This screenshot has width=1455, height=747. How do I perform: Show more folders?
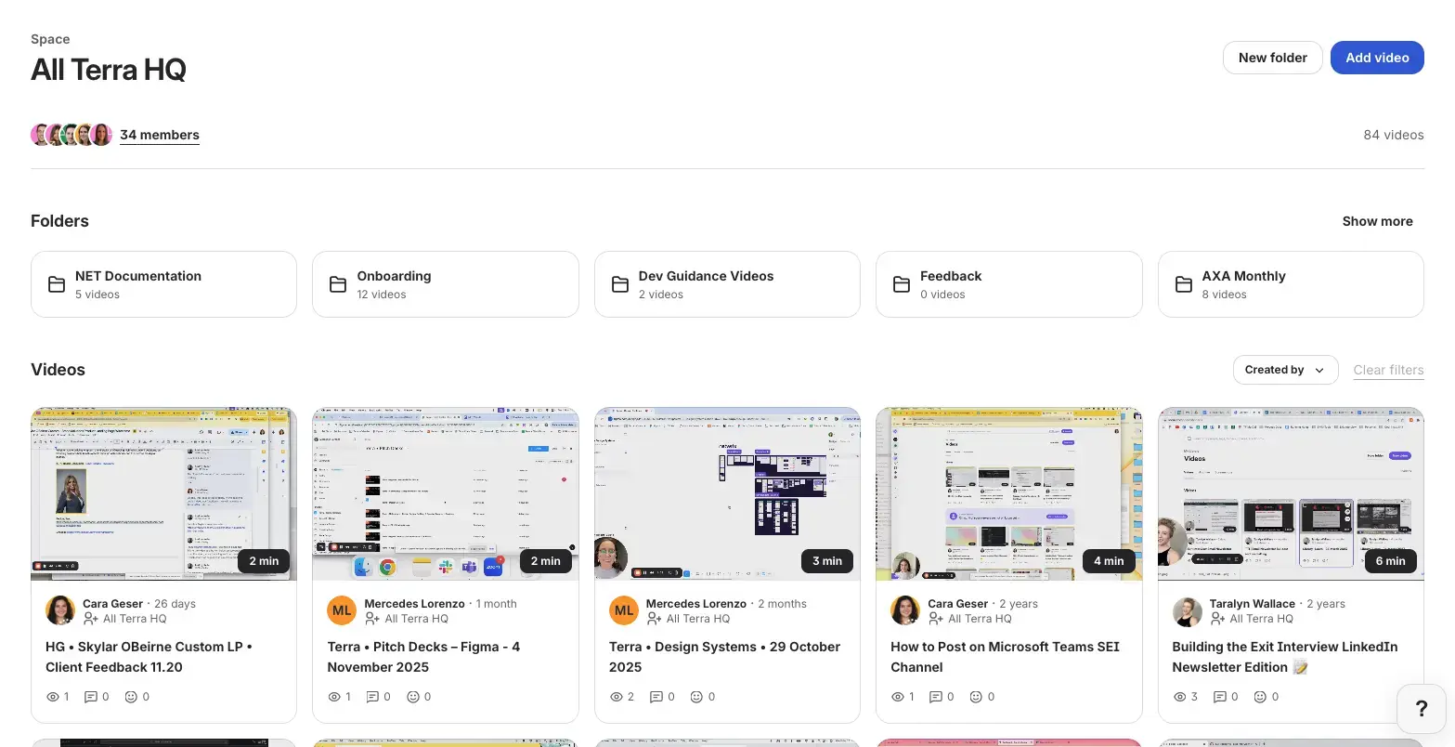[x=1377, y=221]
